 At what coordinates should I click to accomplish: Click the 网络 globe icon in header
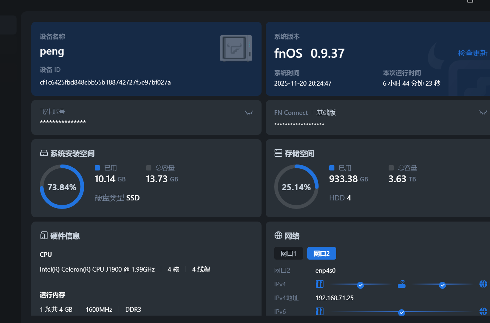pyautogui.click(x=278, y=235)
